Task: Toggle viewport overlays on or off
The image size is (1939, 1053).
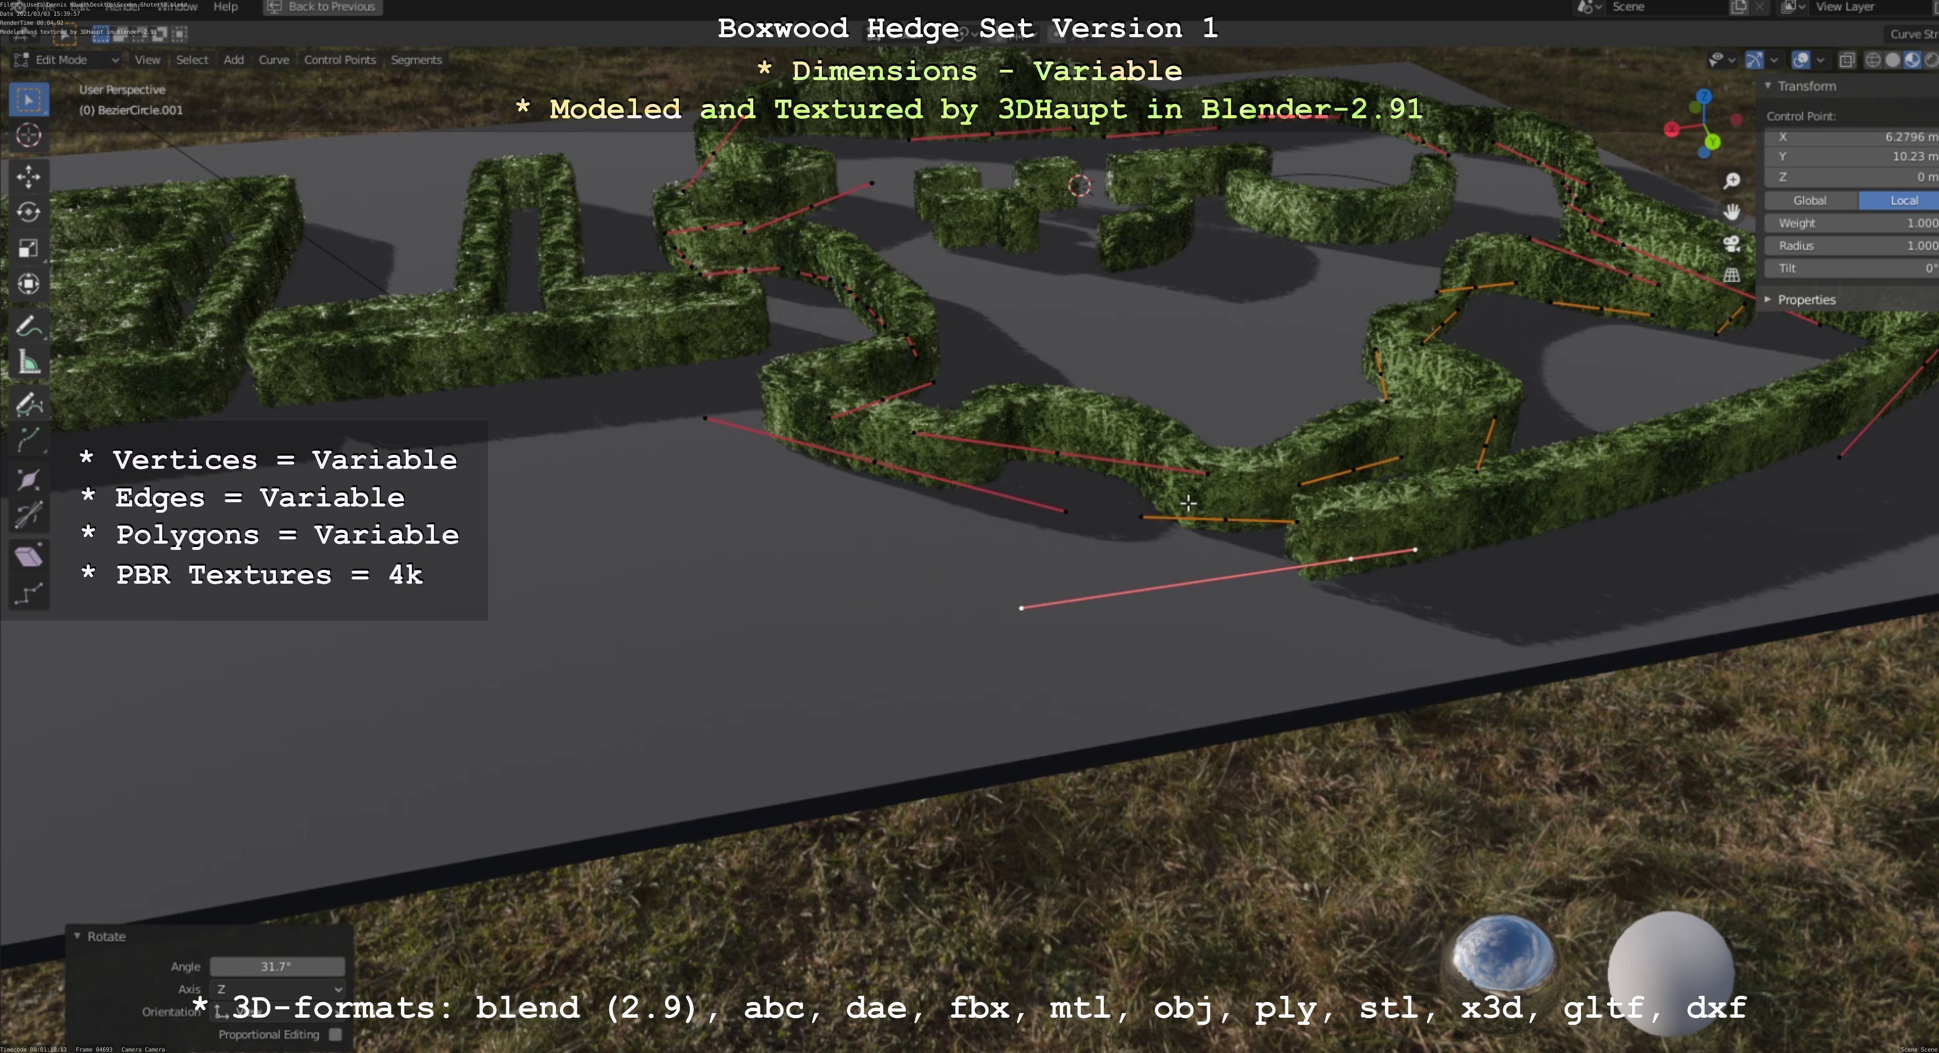Action: point(1801,60)
